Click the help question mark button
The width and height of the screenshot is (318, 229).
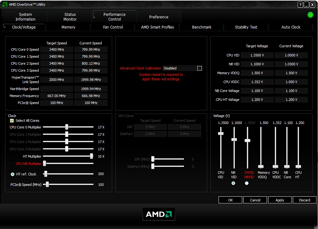300,4
